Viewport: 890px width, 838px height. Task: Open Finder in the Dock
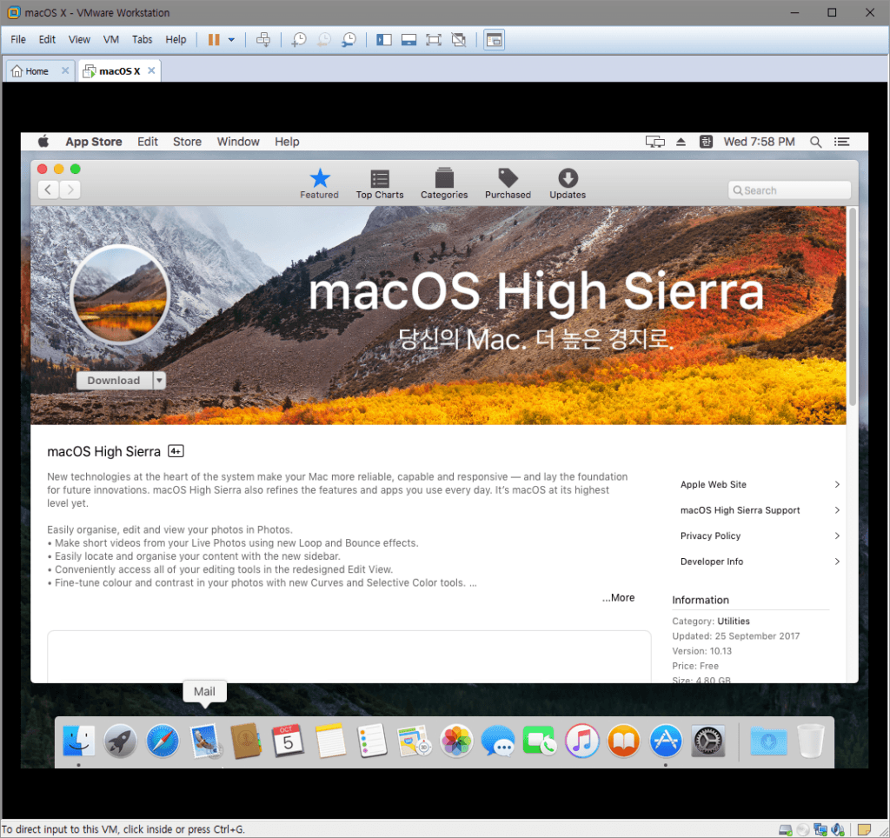pyautogui.click(x=78, y=741)
